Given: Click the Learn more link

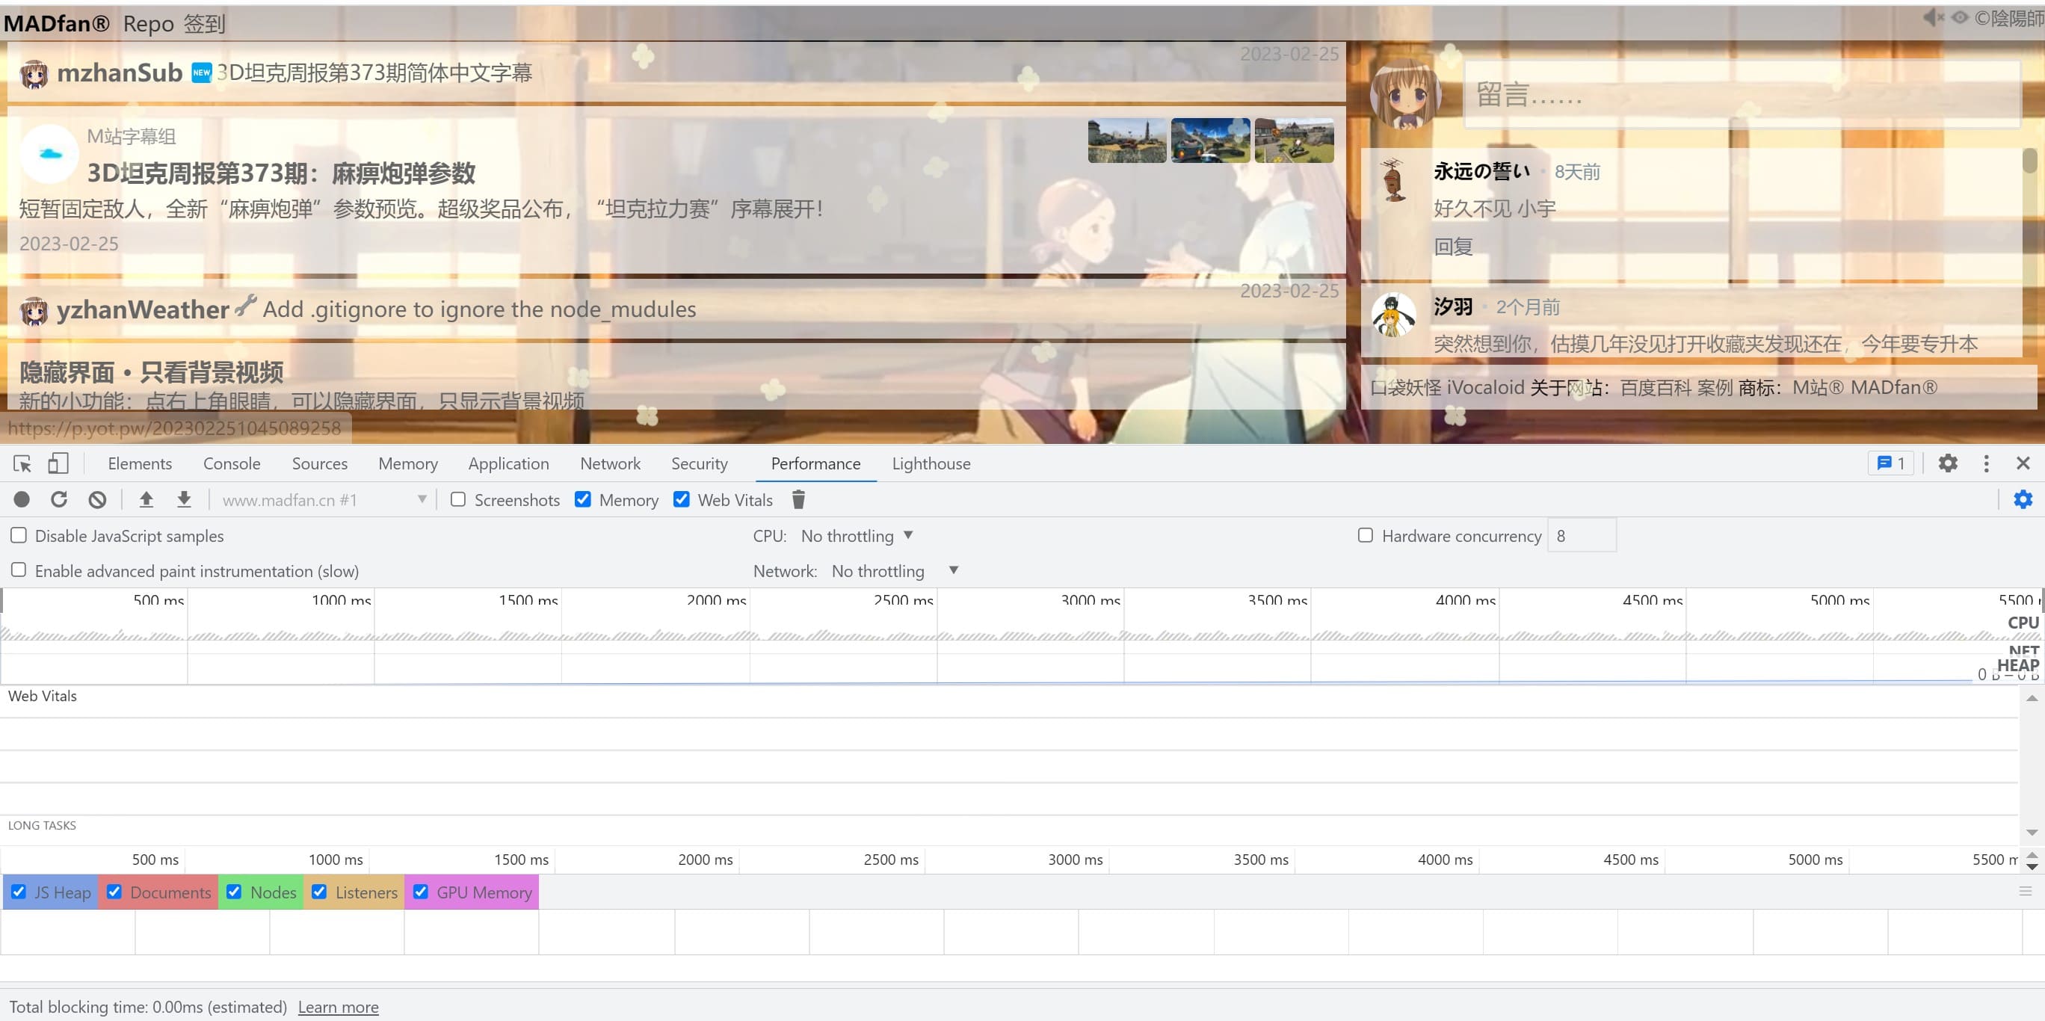Looking at the screenshot, I should tap(338, 1007).
